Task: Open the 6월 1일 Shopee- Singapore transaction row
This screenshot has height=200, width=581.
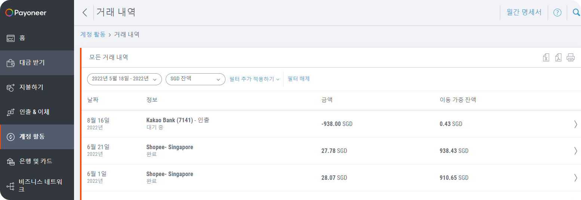Action: pos(331,178)
